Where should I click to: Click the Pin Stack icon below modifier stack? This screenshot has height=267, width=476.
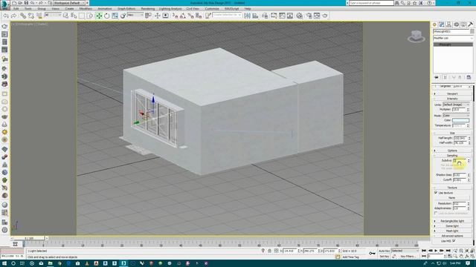point(437,77)
